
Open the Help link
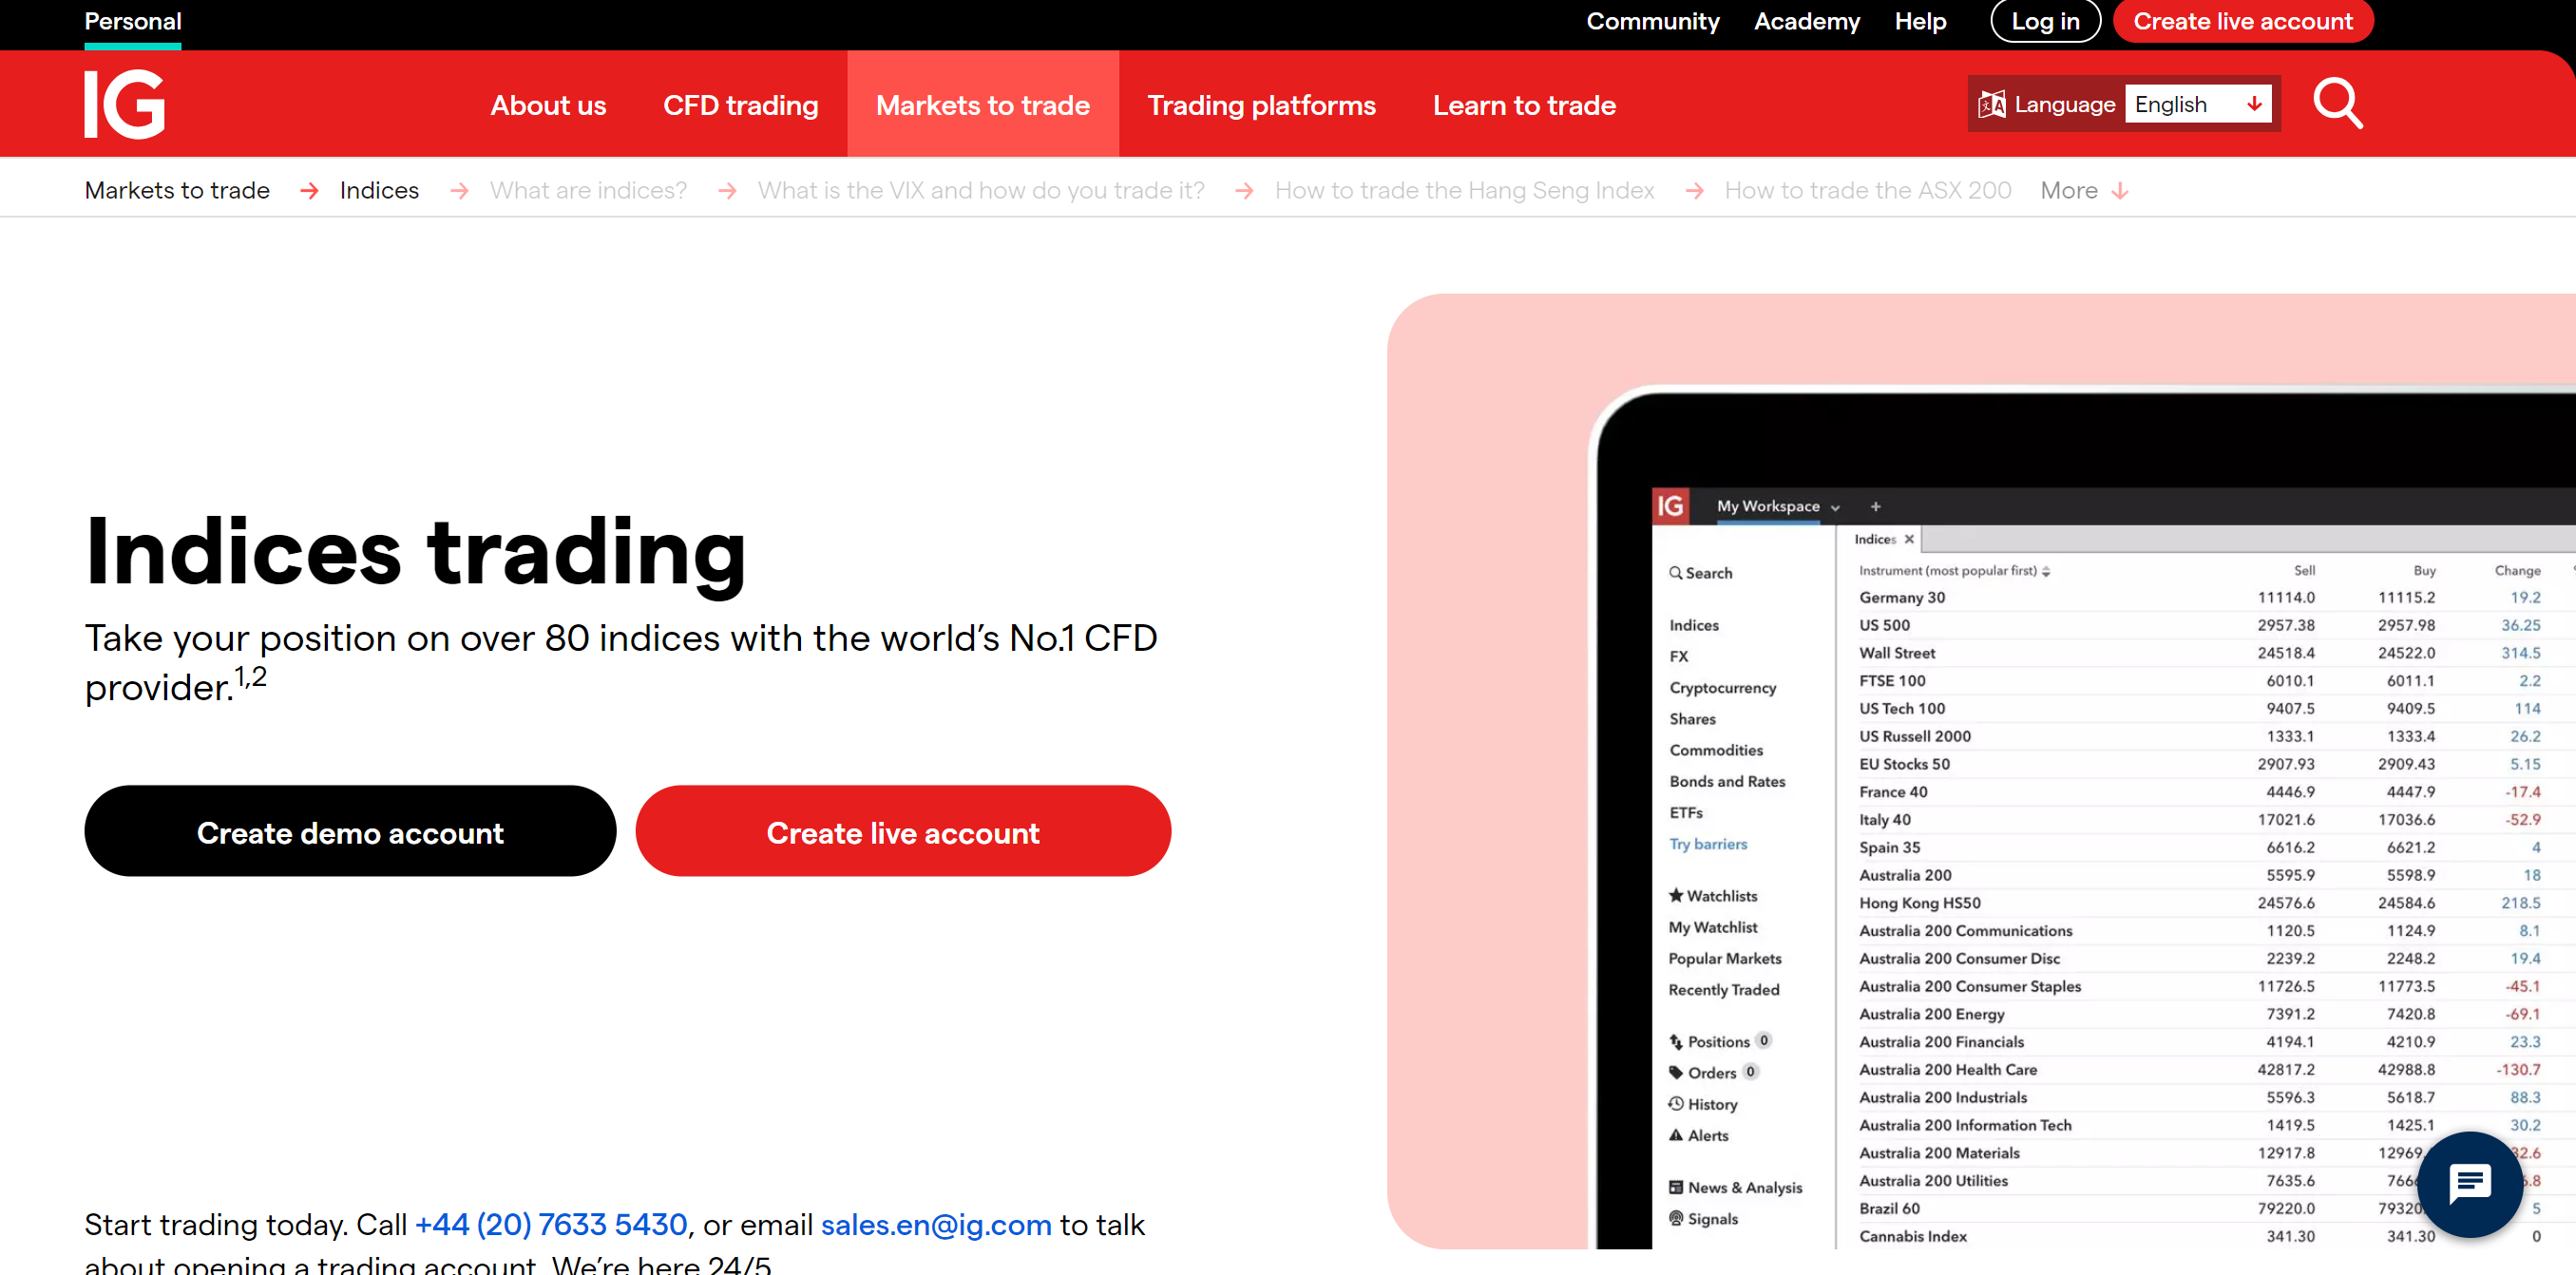(1919, 22)
